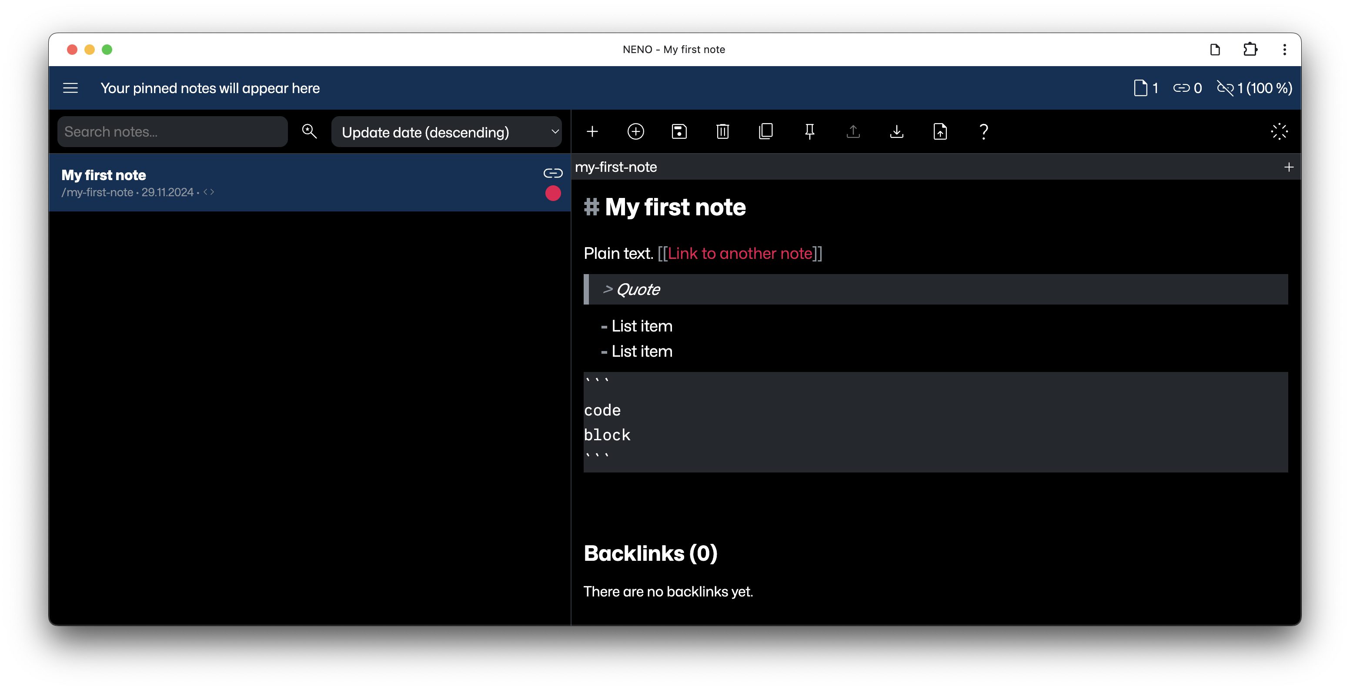Click the download note icon
Screen dimensions: 1350x690
[x=897, y=132]
